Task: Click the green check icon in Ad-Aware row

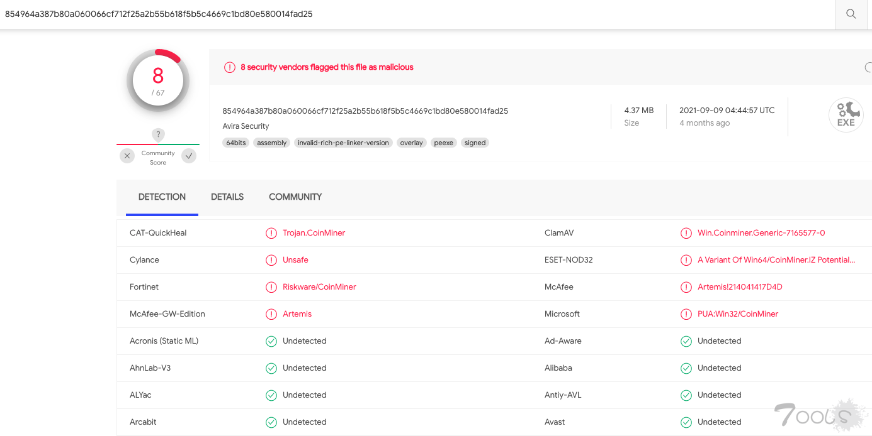Action: coord(686,341)
